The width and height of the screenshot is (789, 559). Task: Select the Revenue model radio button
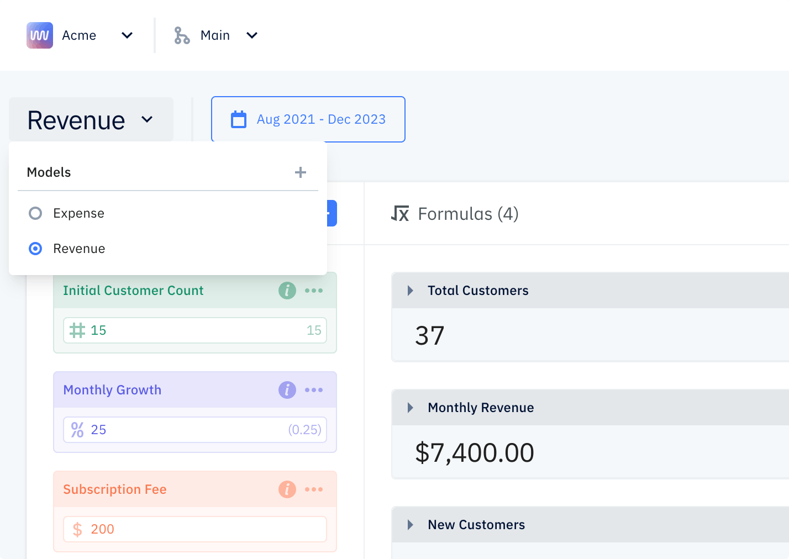tap(35, 249)
